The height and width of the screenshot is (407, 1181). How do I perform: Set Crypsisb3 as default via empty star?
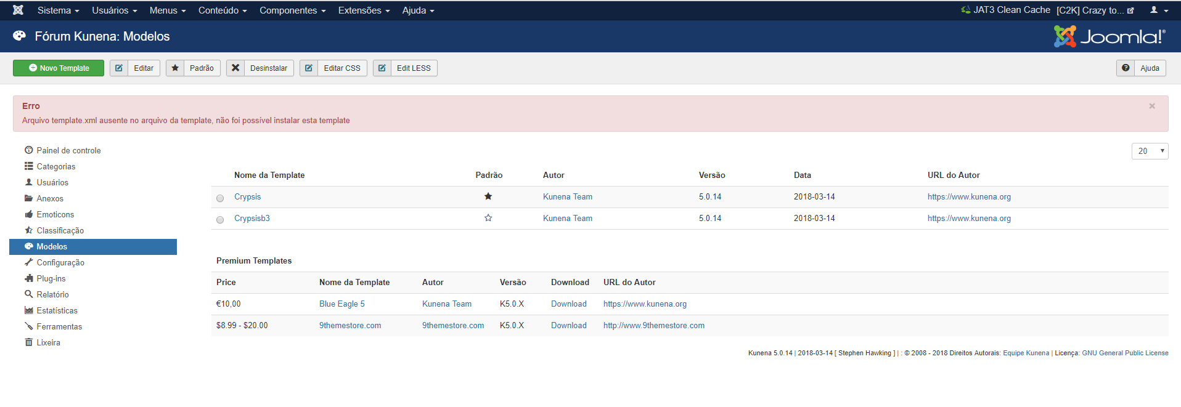pos(488,218)
